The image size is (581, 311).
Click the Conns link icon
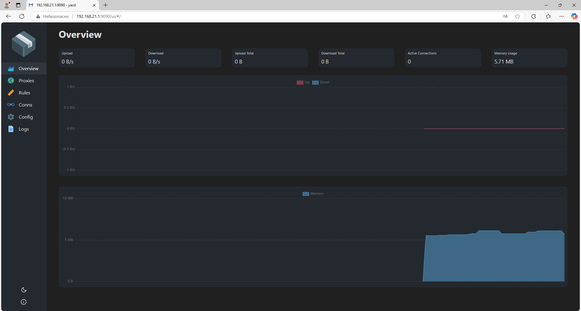[x=11, y=105]
